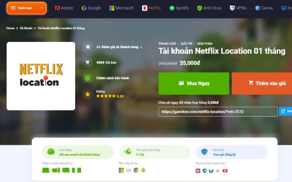Click the yellow star Rating icon

[88, 94]
